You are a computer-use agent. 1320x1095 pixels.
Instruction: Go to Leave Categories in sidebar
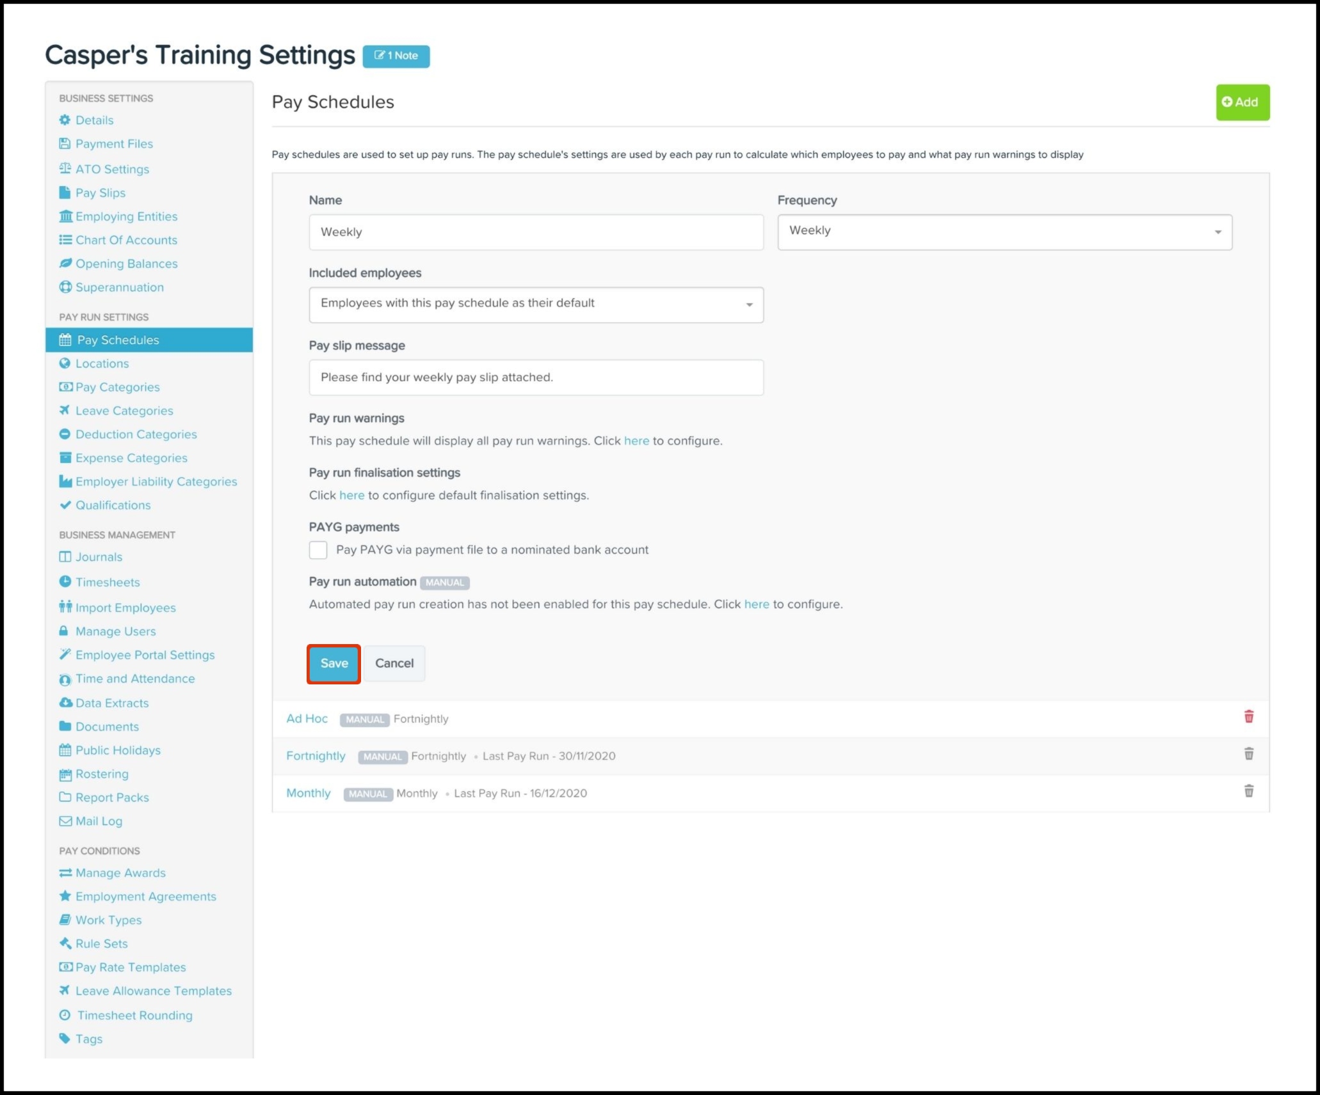coord(124,411)
